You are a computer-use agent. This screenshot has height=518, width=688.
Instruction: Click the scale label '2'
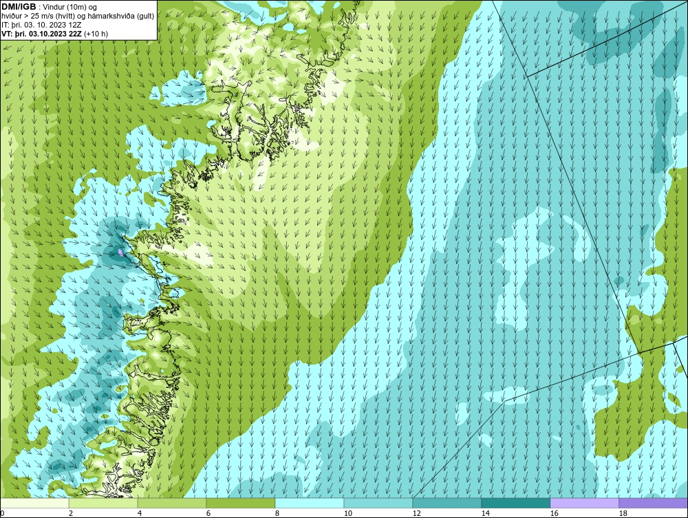coord(71,513)
